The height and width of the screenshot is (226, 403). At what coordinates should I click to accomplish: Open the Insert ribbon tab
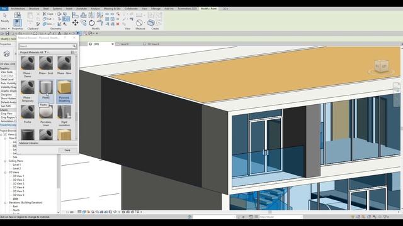[x=69, y=9]
